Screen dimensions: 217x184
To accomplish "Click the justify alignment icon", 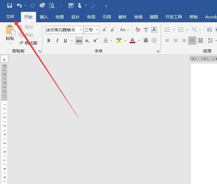I will pos(192,40).
